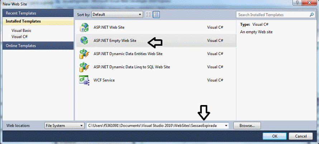Select the ASP.NET Web Site template name
319x144 pixels.
(x=109, y=27)
